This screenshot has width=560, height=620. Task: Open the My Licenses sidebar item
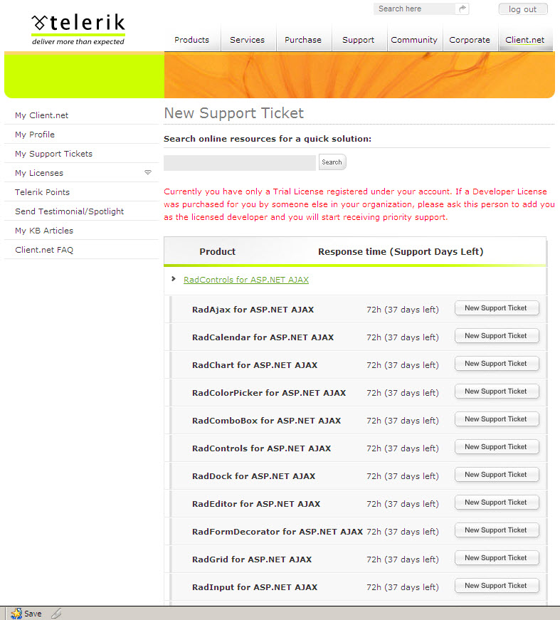(x=39, y=173)
